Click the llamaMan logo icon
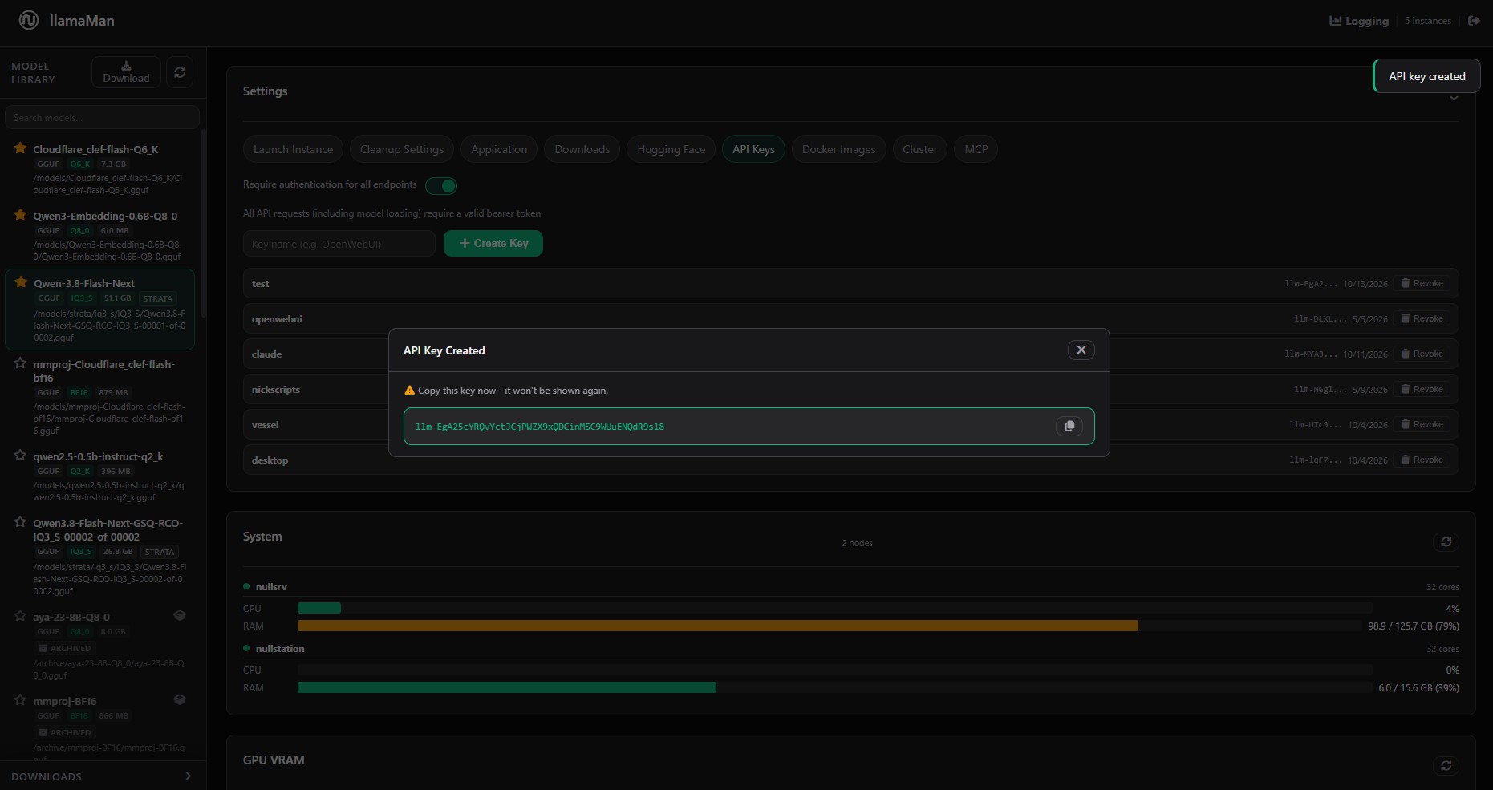The height and width of the screenshot is (790, 1493). pyautogui.click(x=29, y=20)
